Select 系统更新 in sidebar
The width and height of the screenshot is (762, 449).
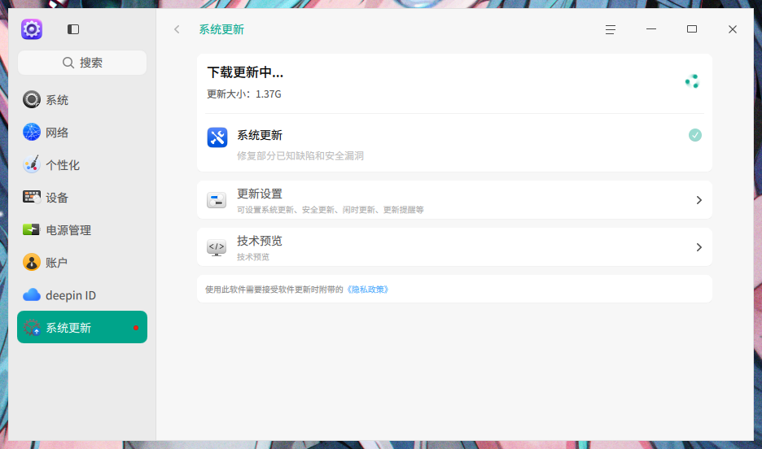click(x=82, y=327)
